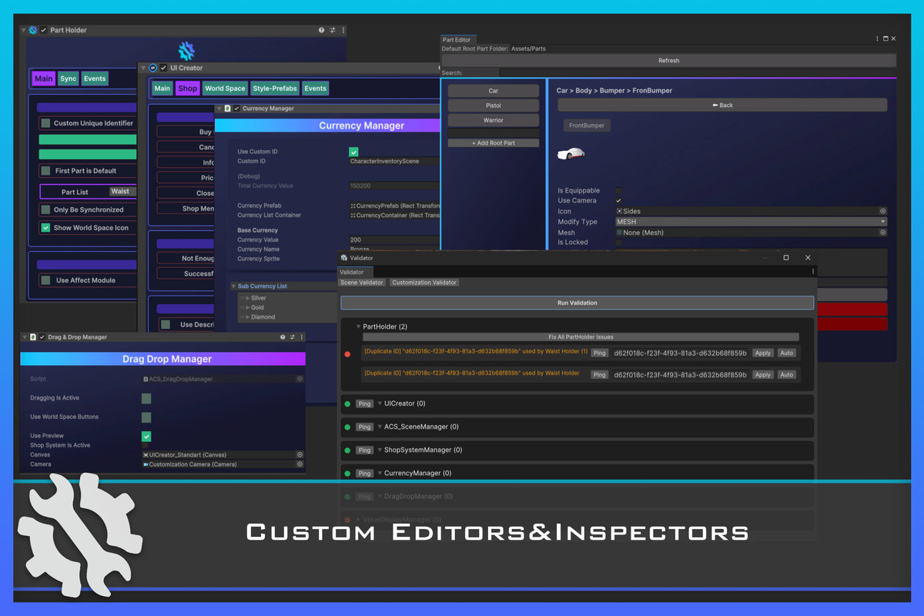
Task: Open the Events tab in Part Holder
Action: [x=95, y=79]
